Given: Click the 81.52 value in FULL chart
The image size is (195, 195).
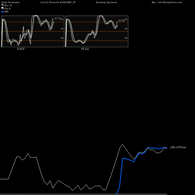Looking at the screenshot, I should tap(122, 20).
